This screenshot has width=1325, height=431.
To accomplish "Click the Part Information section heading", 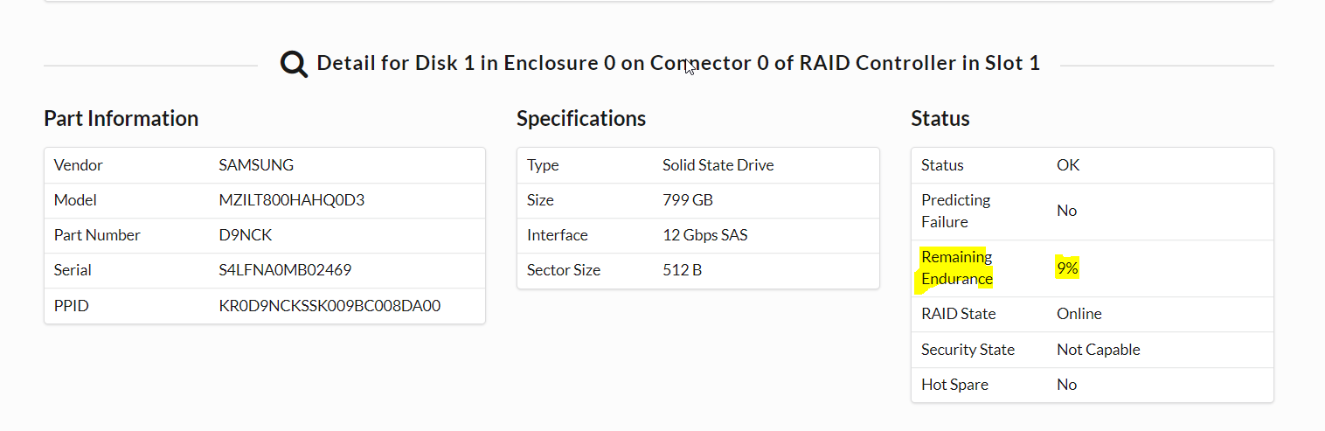I will (121, 118).
